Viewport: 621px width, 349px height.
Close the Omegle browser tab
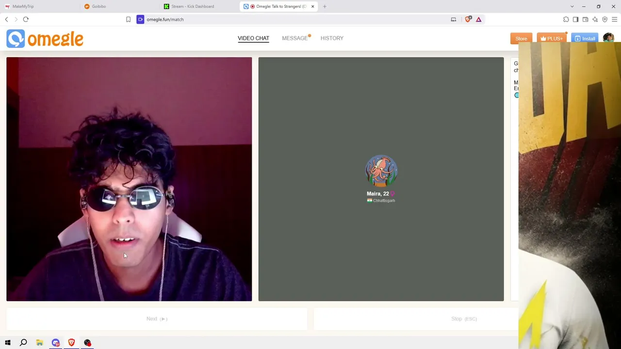tap(313, 6)
